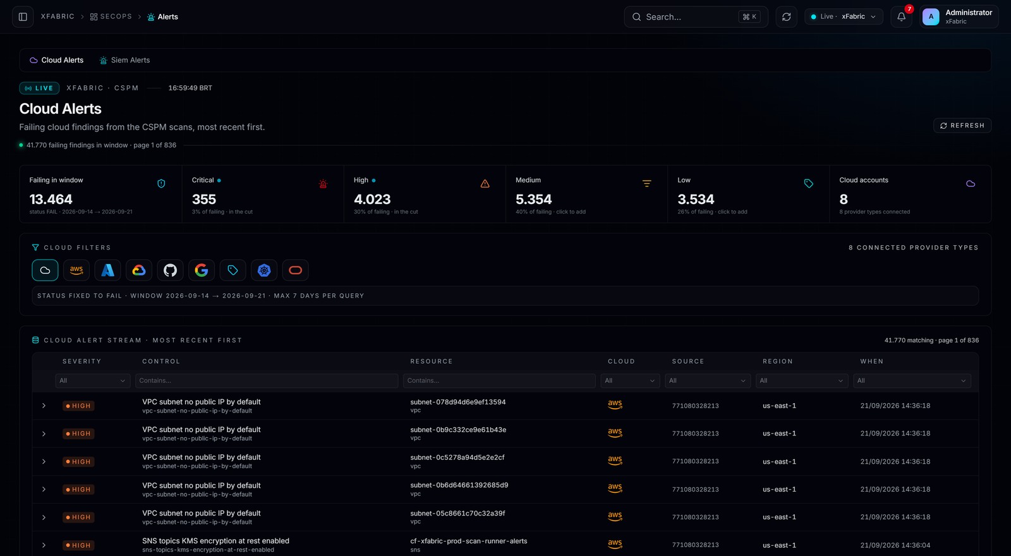Click the refresh icon in top bar

(786, 17)
